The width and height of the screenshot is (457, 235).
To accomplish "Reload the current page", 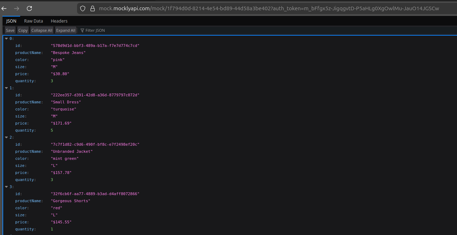I will (29, 8).
